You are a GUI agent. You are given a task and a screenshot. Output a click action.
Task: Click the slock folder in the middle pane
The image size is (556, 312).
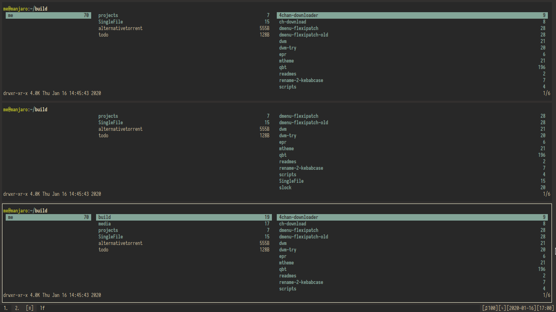point(285,187)
